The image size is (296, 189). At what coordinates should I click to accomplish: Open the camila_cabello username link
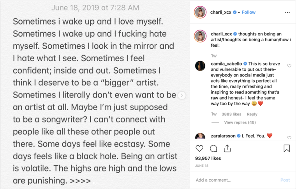(x=226, y=64)
